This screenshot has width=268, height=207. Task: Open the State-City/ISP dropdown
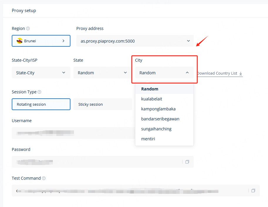coord(41,73)
